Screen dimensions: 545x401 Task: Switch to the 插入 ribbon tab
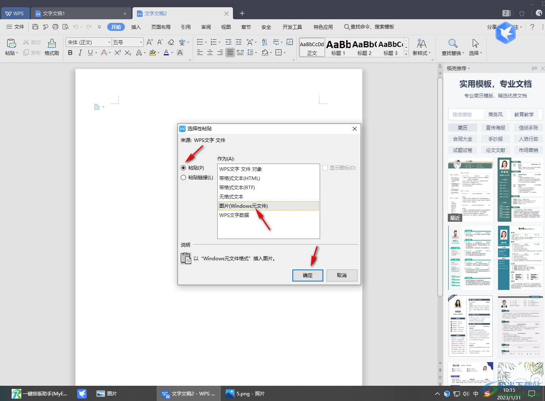pyautogui.click(x=136, y=27)
